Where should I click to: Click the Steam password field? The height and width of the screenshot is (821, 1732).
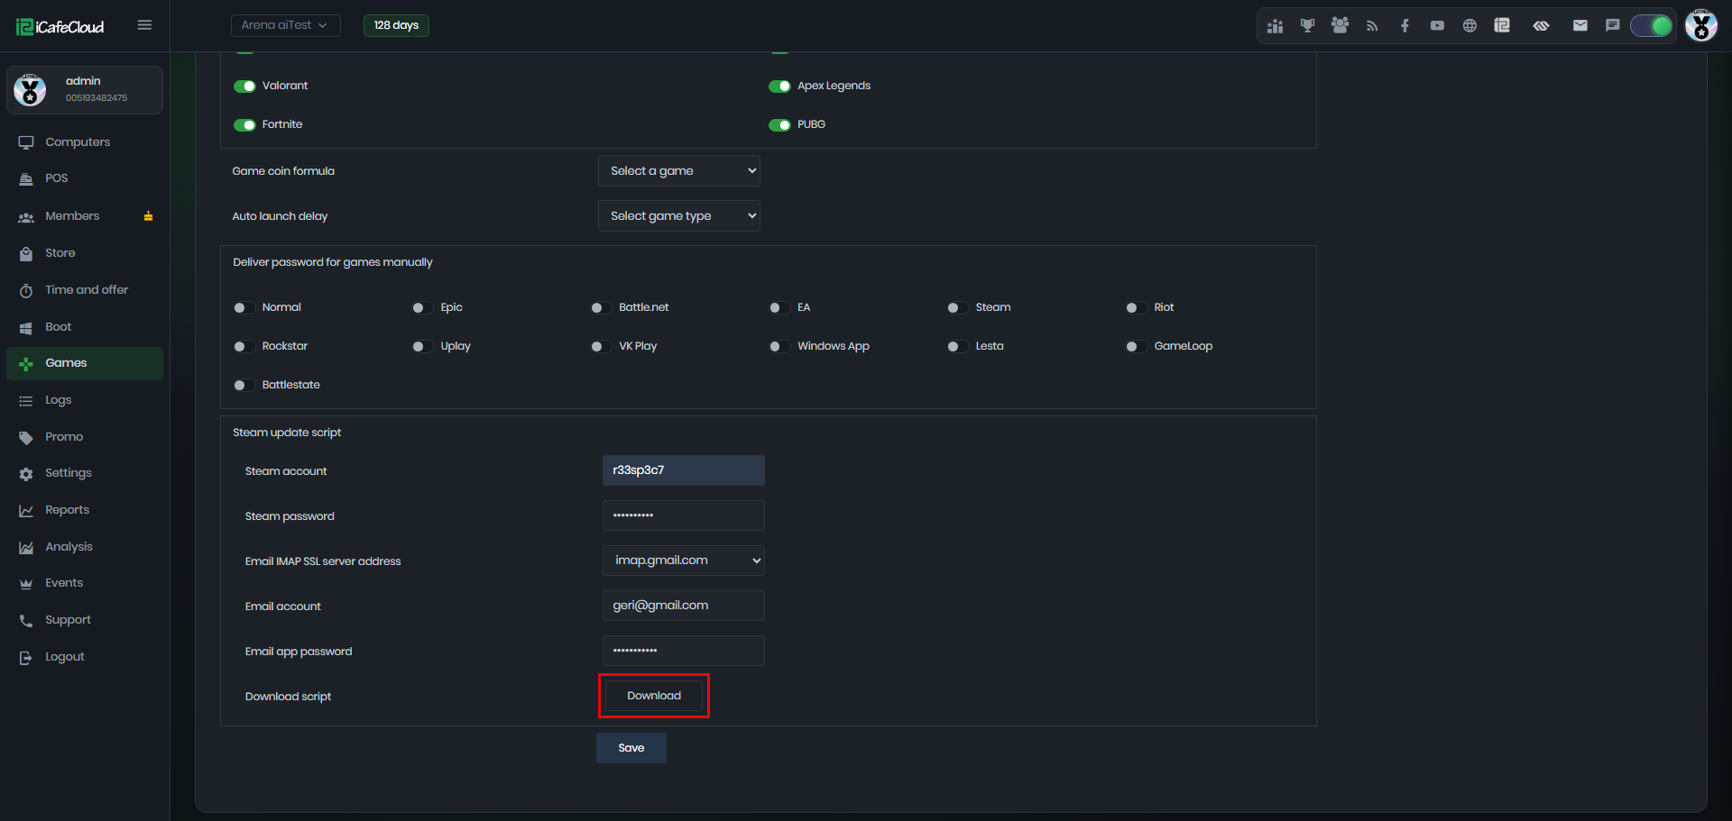[683, 515]
